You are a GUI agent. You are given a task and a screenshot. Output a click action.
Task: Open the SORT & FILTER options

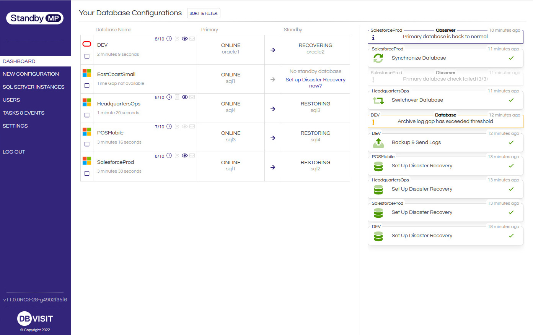point(204,13)
